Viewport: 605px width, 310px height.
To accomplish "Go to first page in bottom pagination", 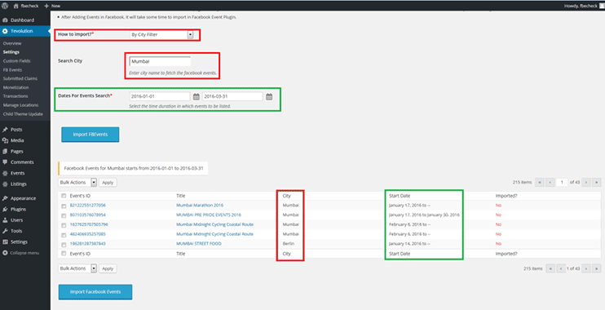I will click(x=550, y=268).
